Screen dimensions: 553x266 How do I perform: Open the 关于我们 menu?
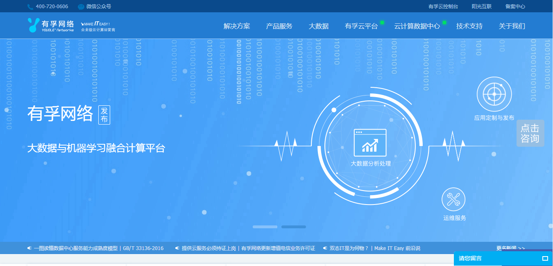512,26
